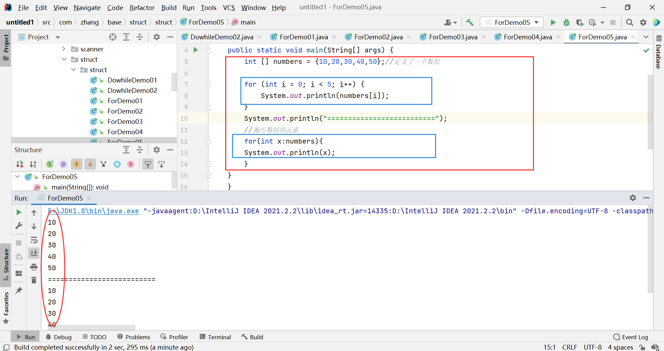The width and height of the screenshot is (664, 351).
Task: Click wrench icon in Run panel
Action: coord(19,226)
